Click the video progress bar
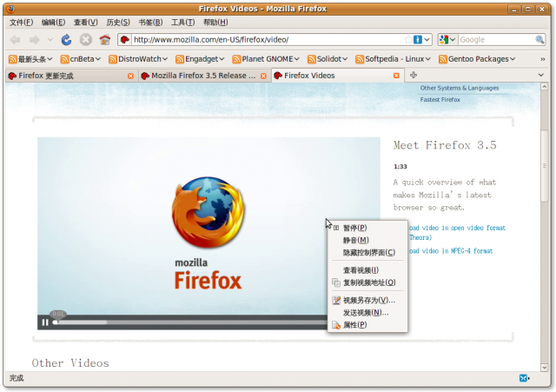This screenshot has width=556, height=392. click(189, 322)
